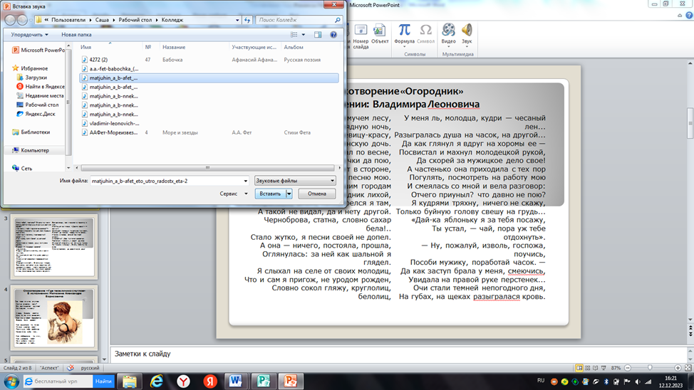This screenshot has width=694, height=390.
Task: Select file 4272 (2) in list
Action: point(98,60)
